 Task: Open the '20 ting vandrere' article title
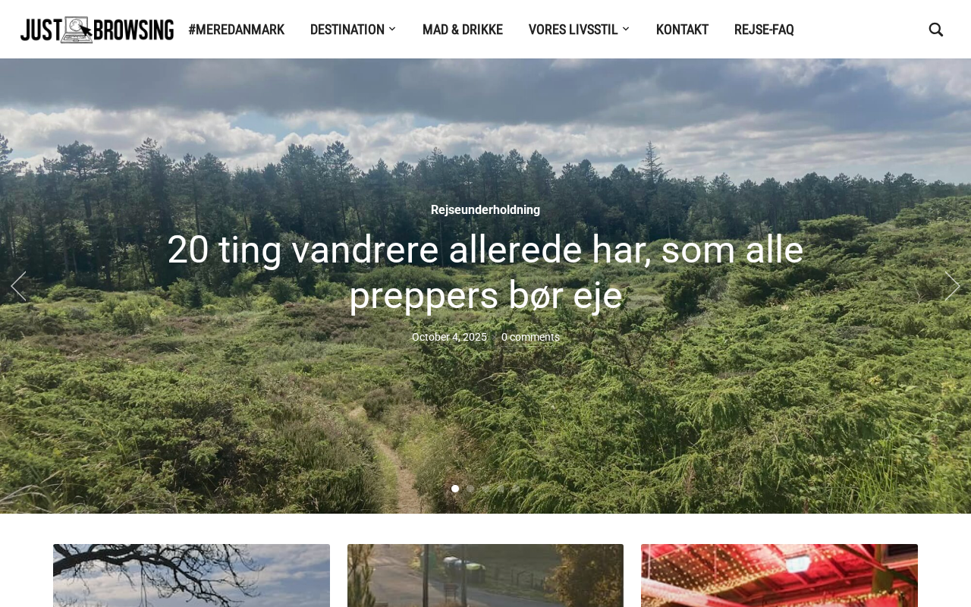pyautogui.click(x=485, y=272)
